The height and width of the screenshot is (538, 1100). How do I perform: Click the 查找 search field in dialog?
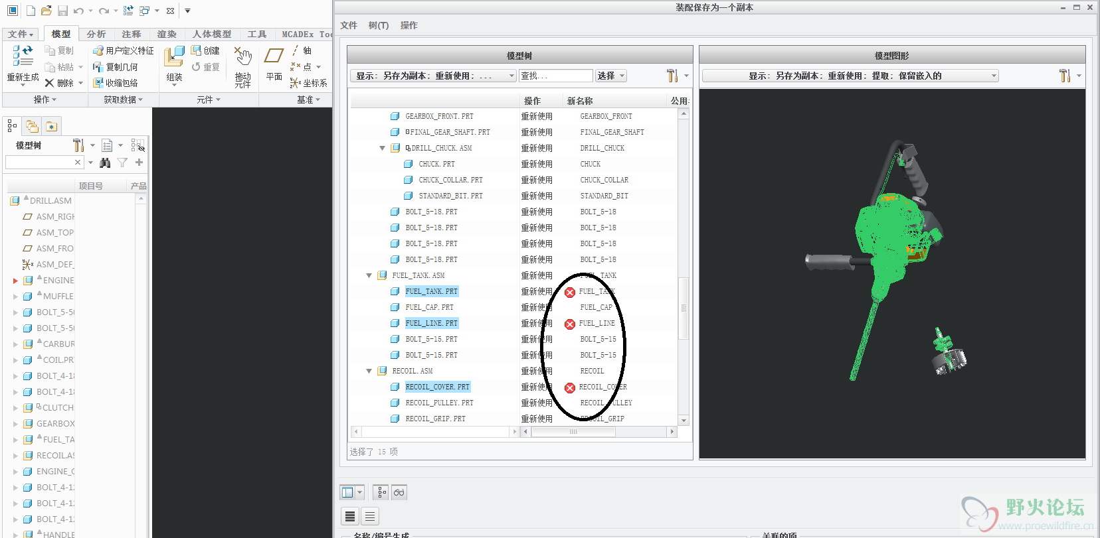pyautogui.click(x=555, y=76)
